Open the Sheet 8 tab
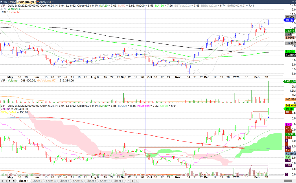This screenshot has height=183, width=296. pyautogui.click(x=118, y=181)
